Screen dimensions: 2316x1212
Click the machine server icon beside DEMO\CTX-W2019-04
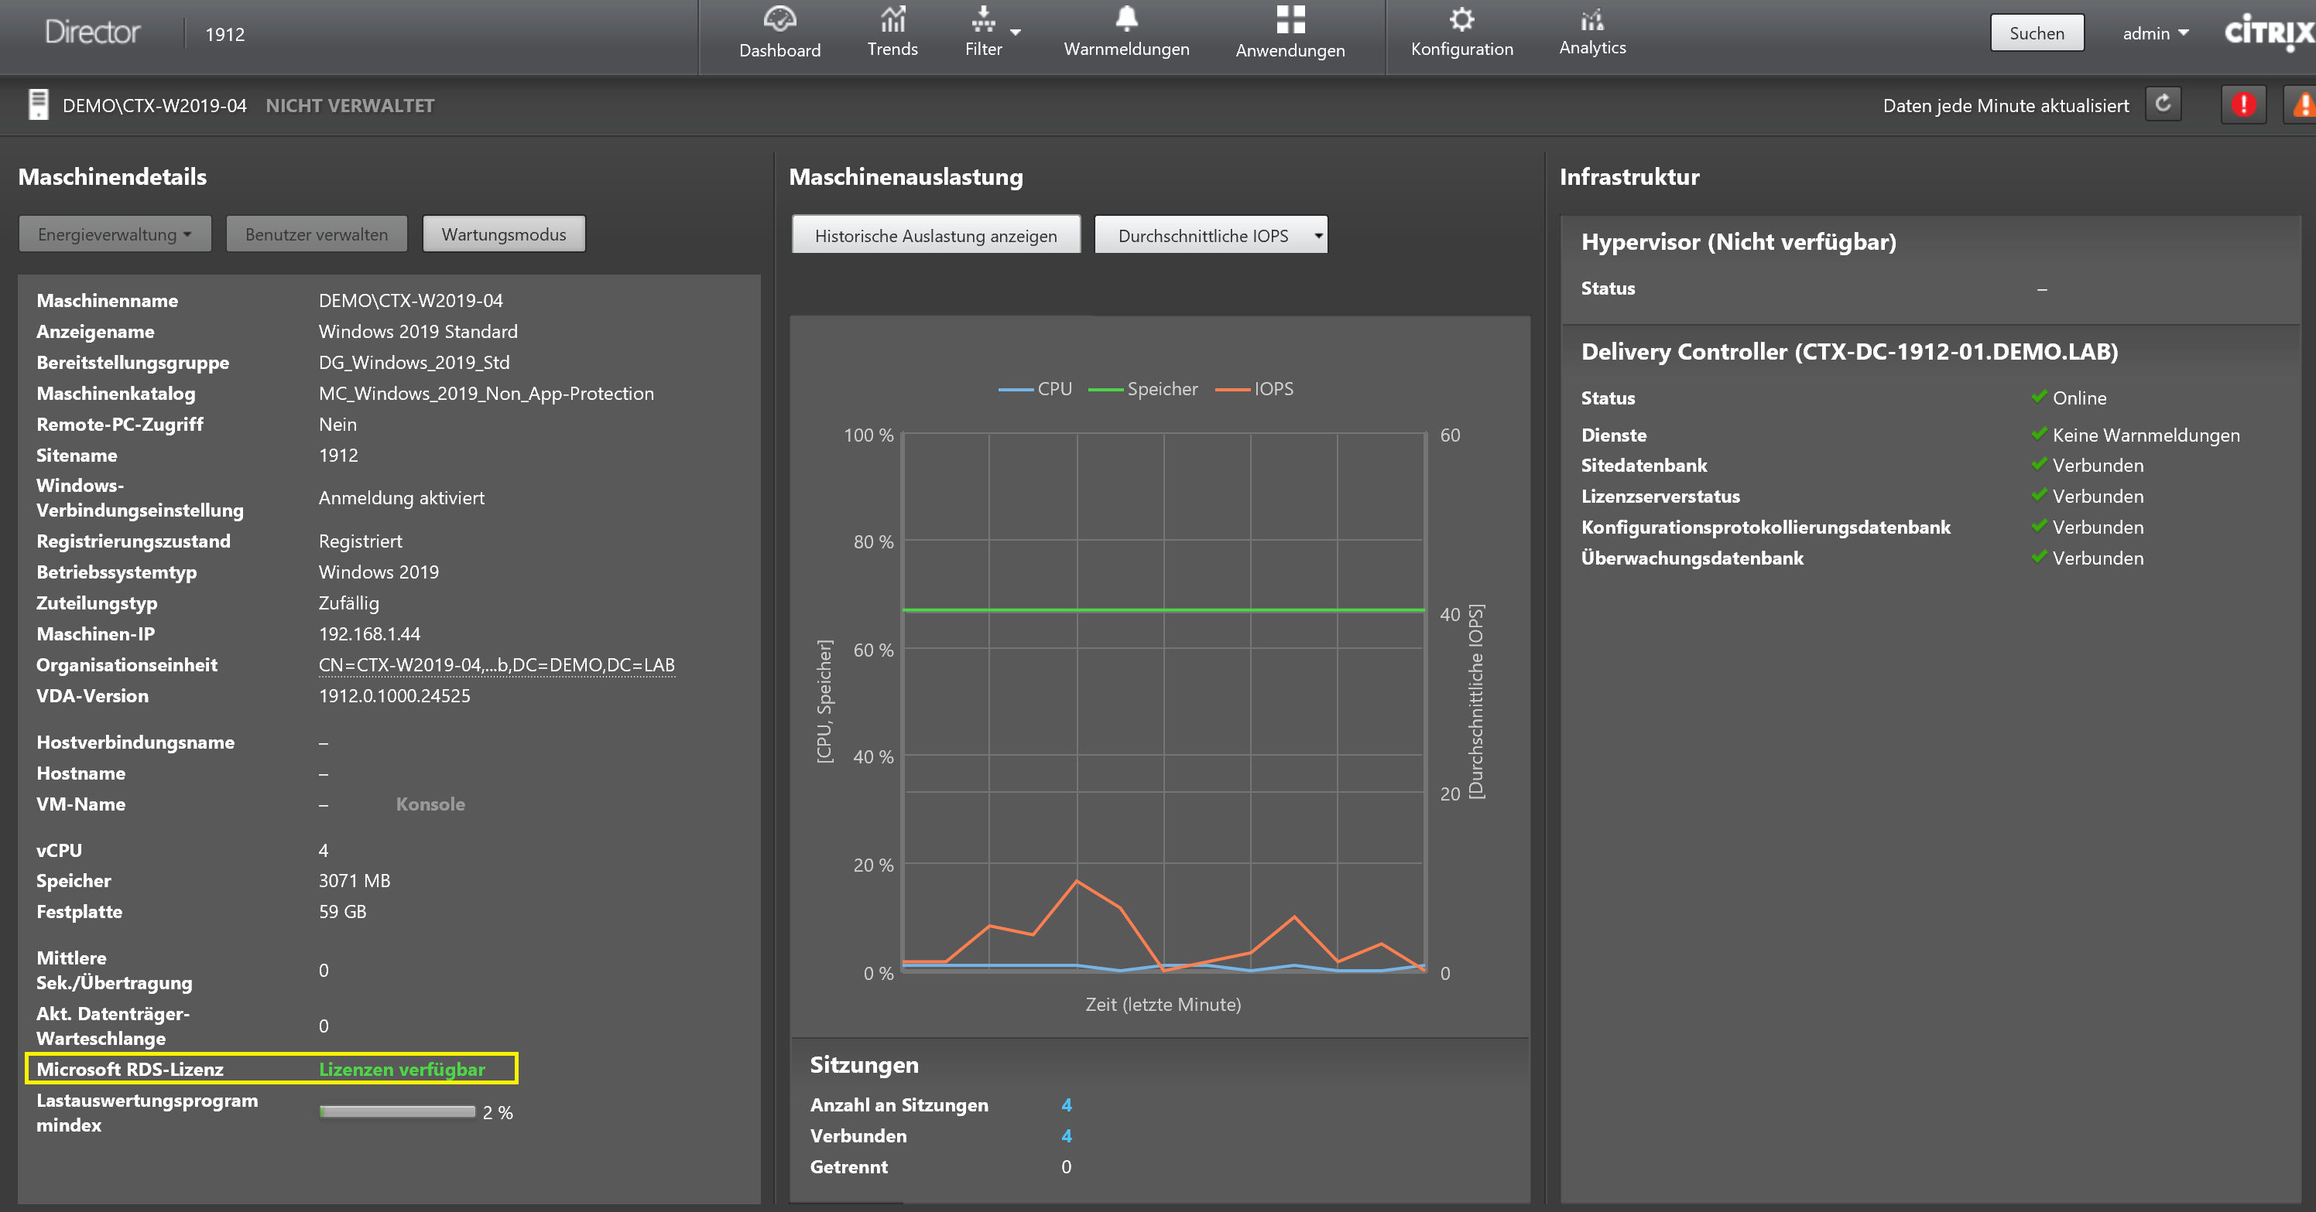click(38, 104)
